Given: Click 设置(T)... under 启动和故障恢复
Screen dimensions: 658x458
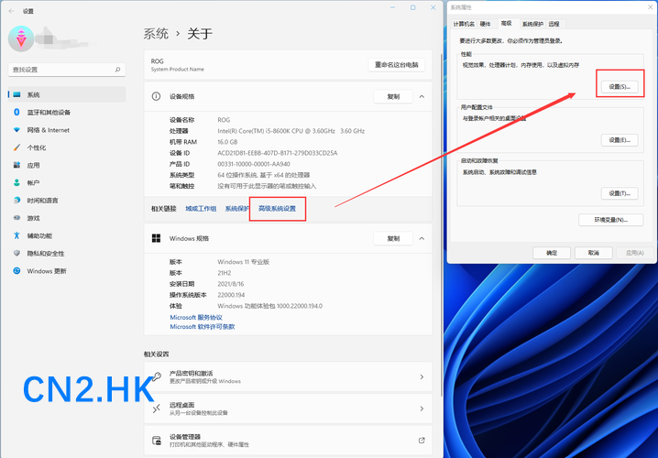Looking at the screenshot, I should [620, 193].
